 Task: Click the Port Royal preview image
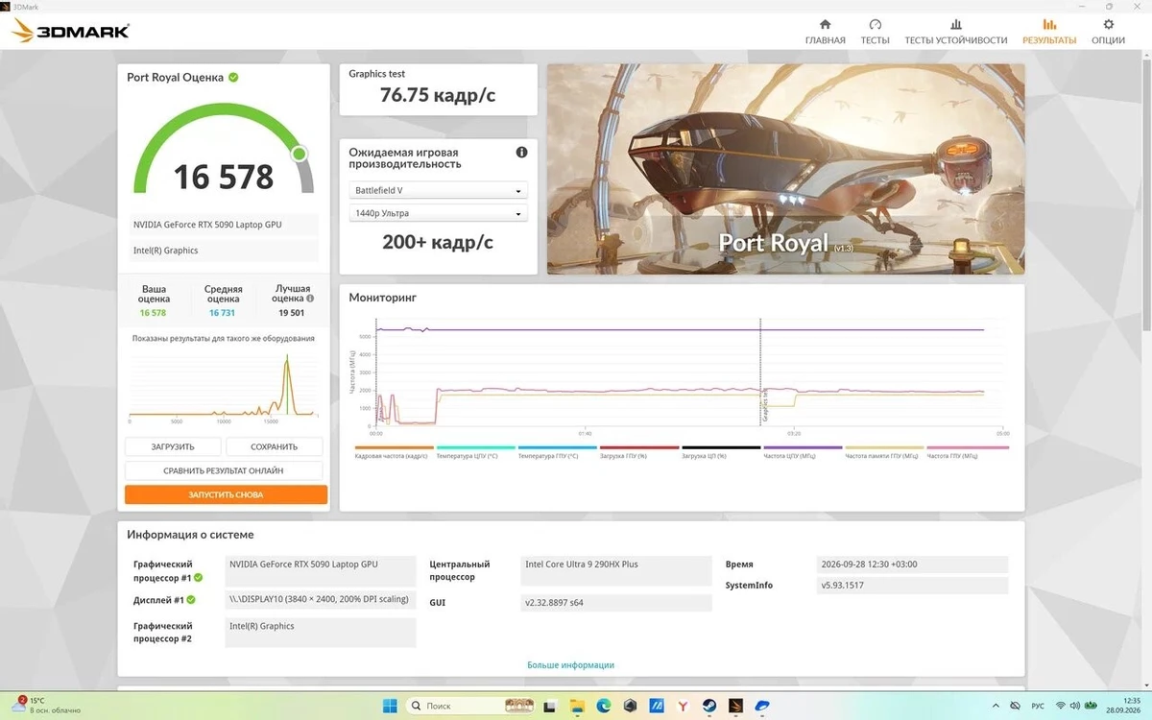coord(785,169)
